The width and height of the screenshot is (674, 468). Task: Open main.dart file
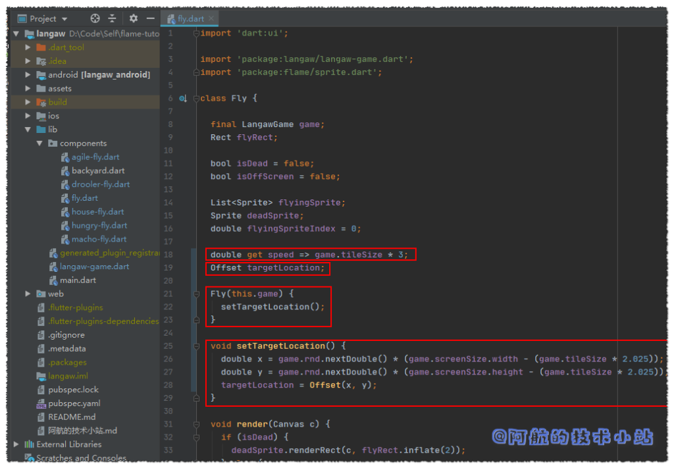point(78,280)
